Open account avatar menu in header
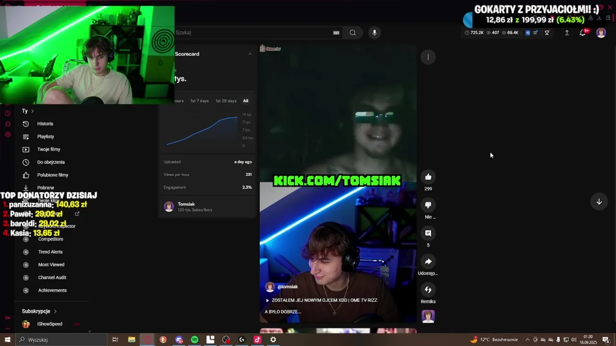 point(601,33)
